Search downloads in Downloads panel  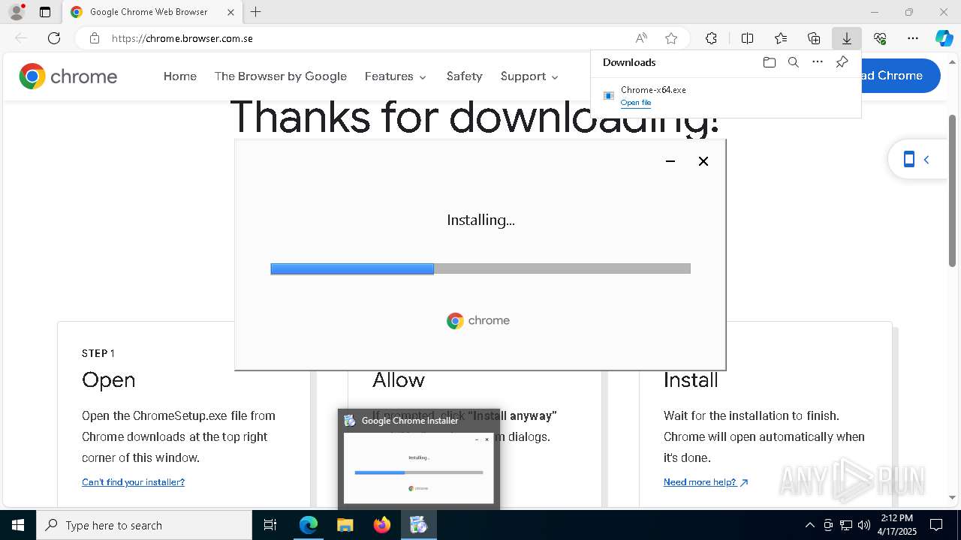pyautogui.click(x=793, y=62)
